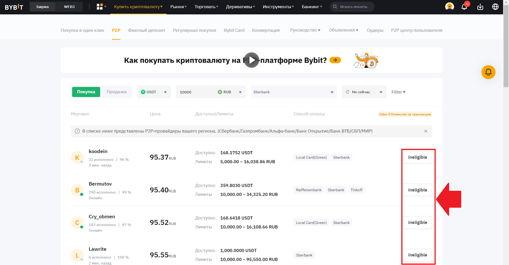
Task: Open the USDT coin dropdown
Action: pyautogui.click(x=154, y=92)
